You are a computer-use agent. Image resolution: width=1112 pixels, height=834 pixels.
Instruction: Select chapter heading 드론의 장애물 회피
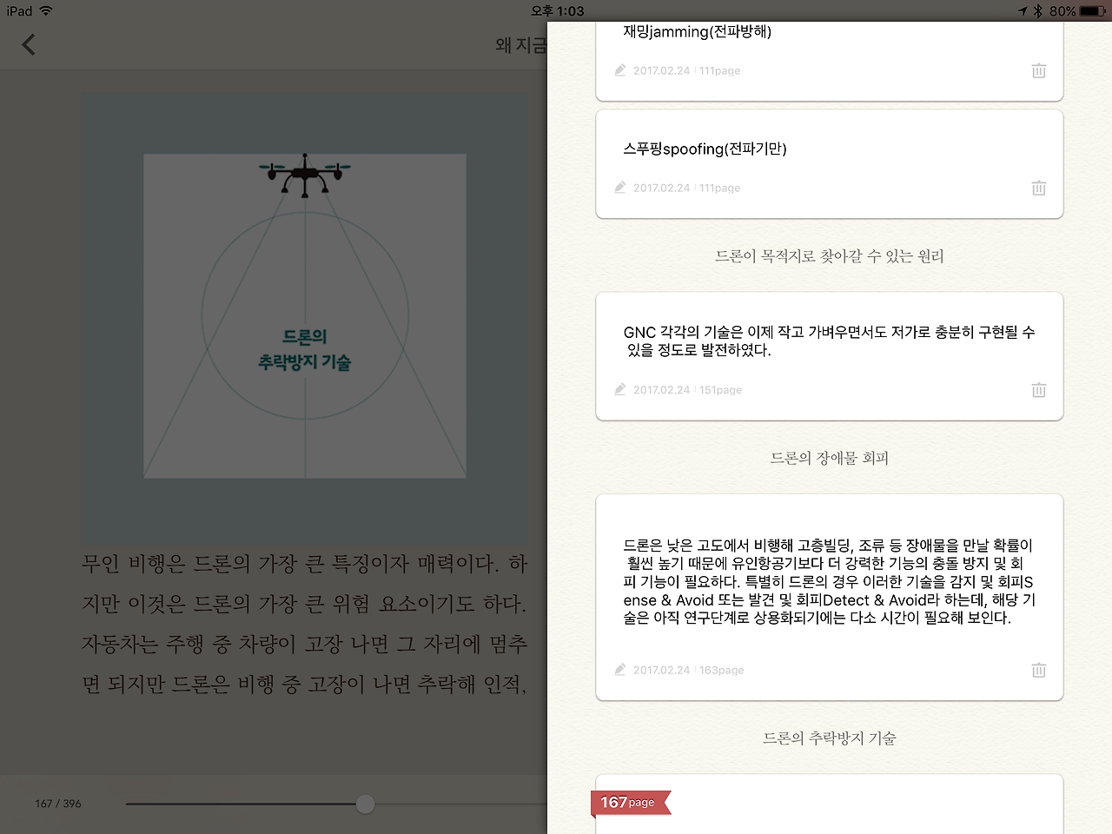(830, 458)
